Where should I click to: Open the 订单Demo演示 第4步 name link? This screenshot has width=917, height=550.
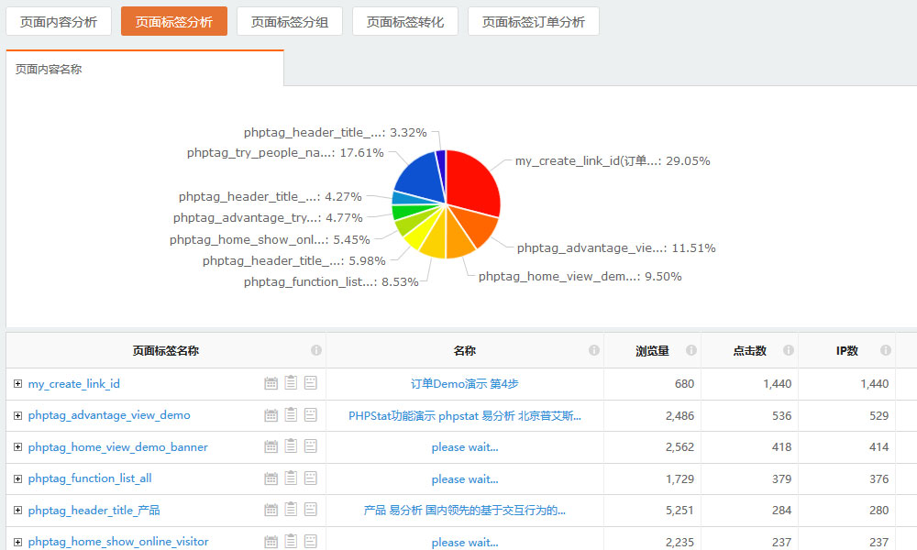tap(464, 384)
